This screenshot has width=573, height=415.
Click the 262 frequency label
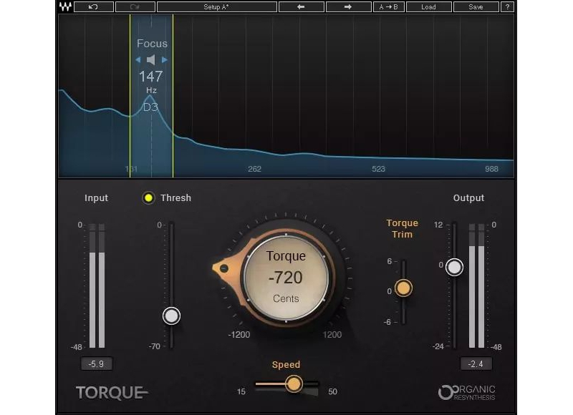point(255,169)
